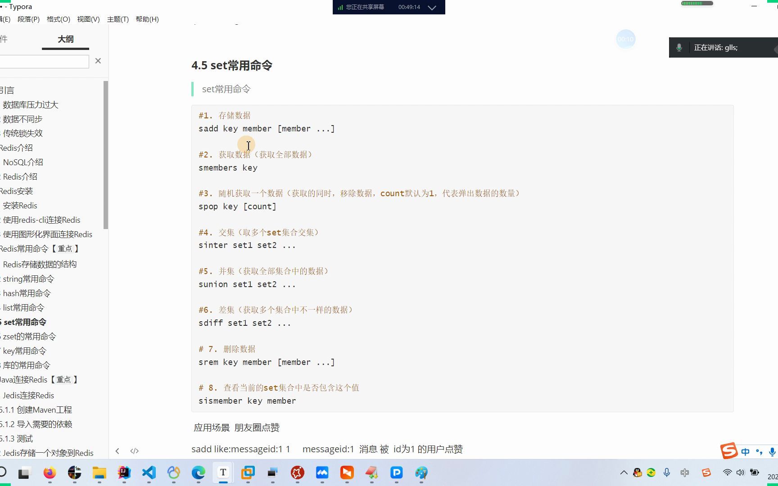Open the 段落(P) menu
This screenshot has height=486, width=778.
(28, 19)
